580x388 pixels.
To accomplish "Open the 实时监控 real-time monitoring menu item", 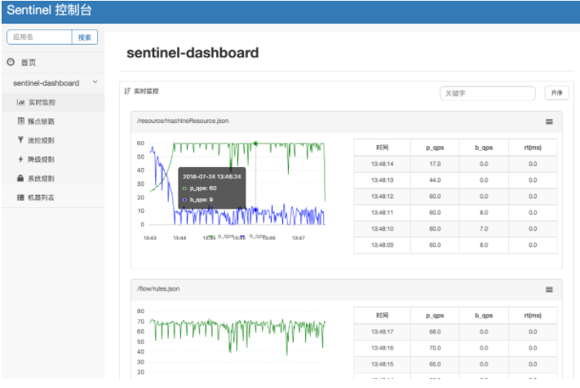I will coord(53,103).
